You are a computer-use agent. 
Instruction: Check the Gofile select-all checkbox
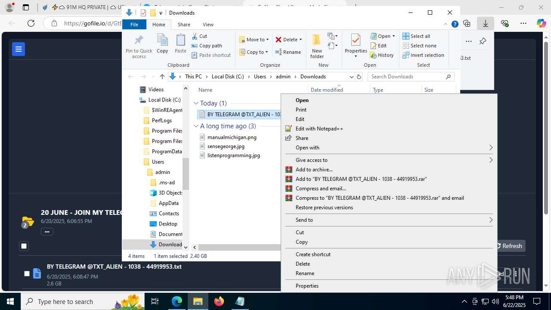tap(24, 246)
